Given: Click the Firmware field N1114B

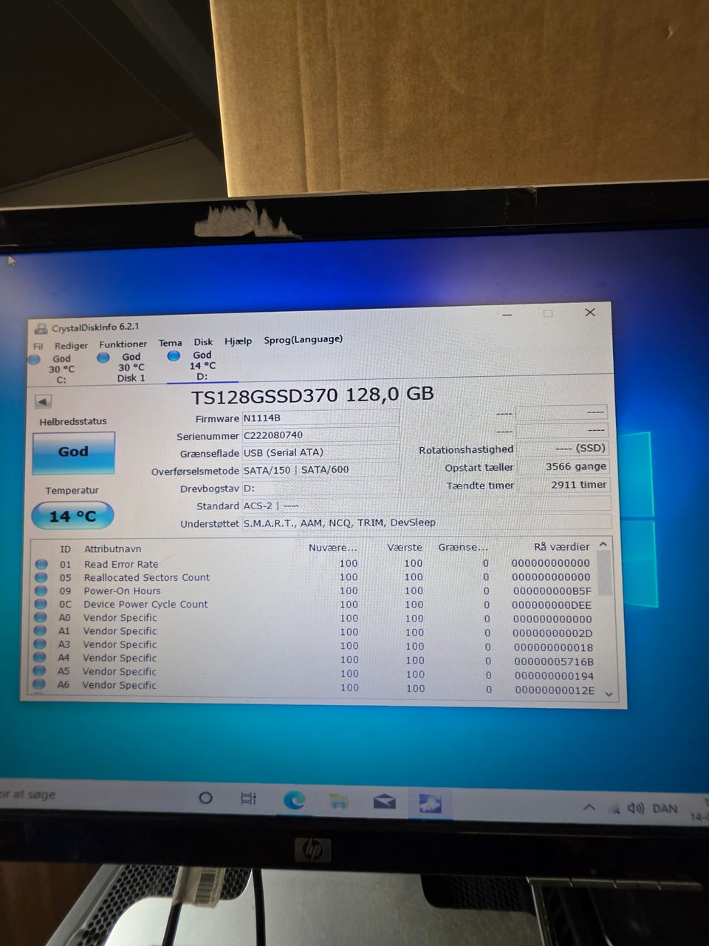Looking at the screenshot, I should [321, 418].
